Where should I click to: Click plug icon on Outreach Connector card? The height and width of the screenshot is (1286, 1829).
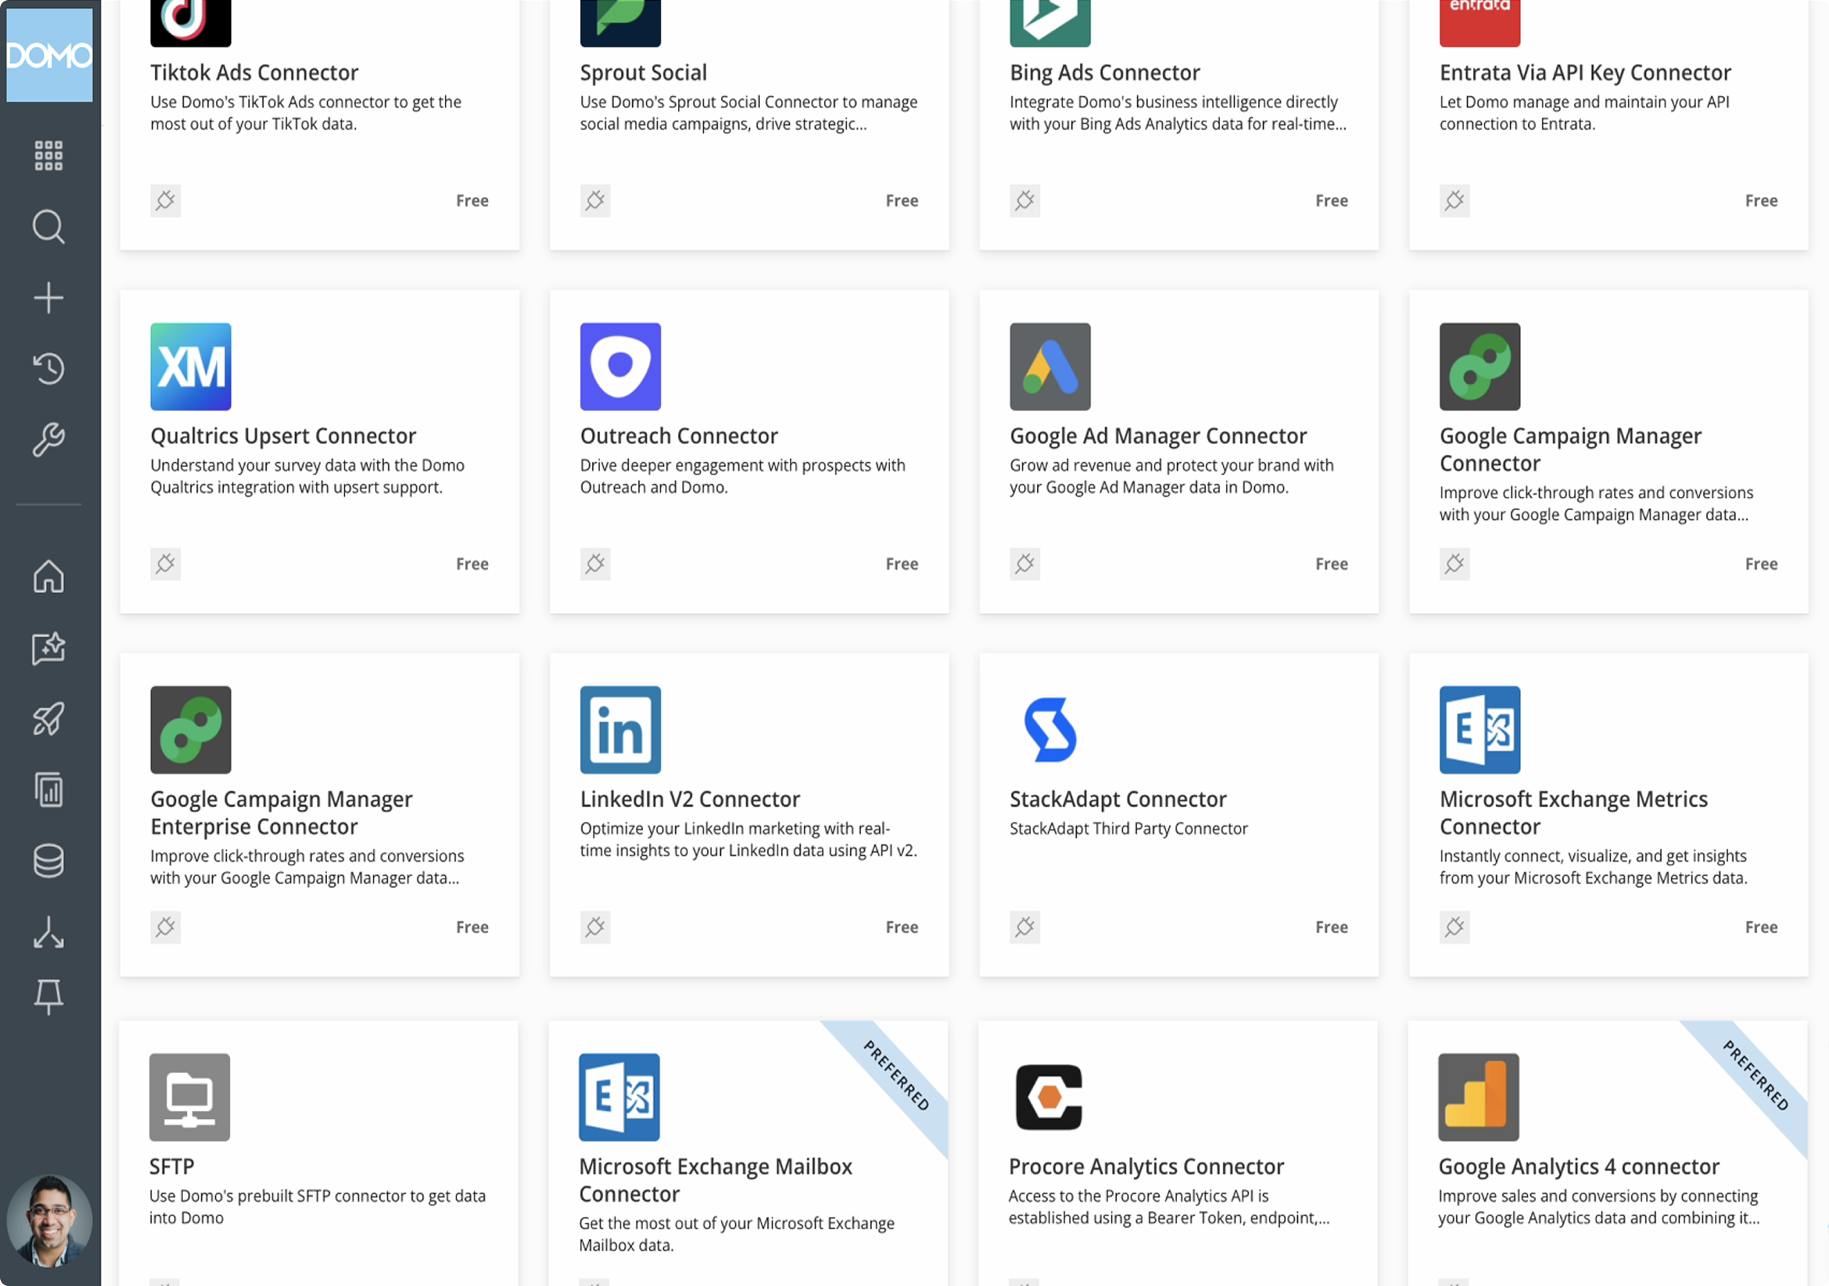click(x=595, y=564)
